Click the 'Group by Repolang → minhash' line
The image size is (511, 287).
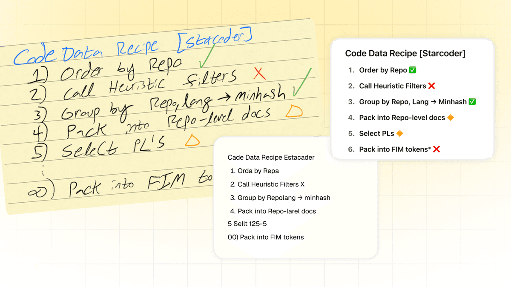coord(283,198)
